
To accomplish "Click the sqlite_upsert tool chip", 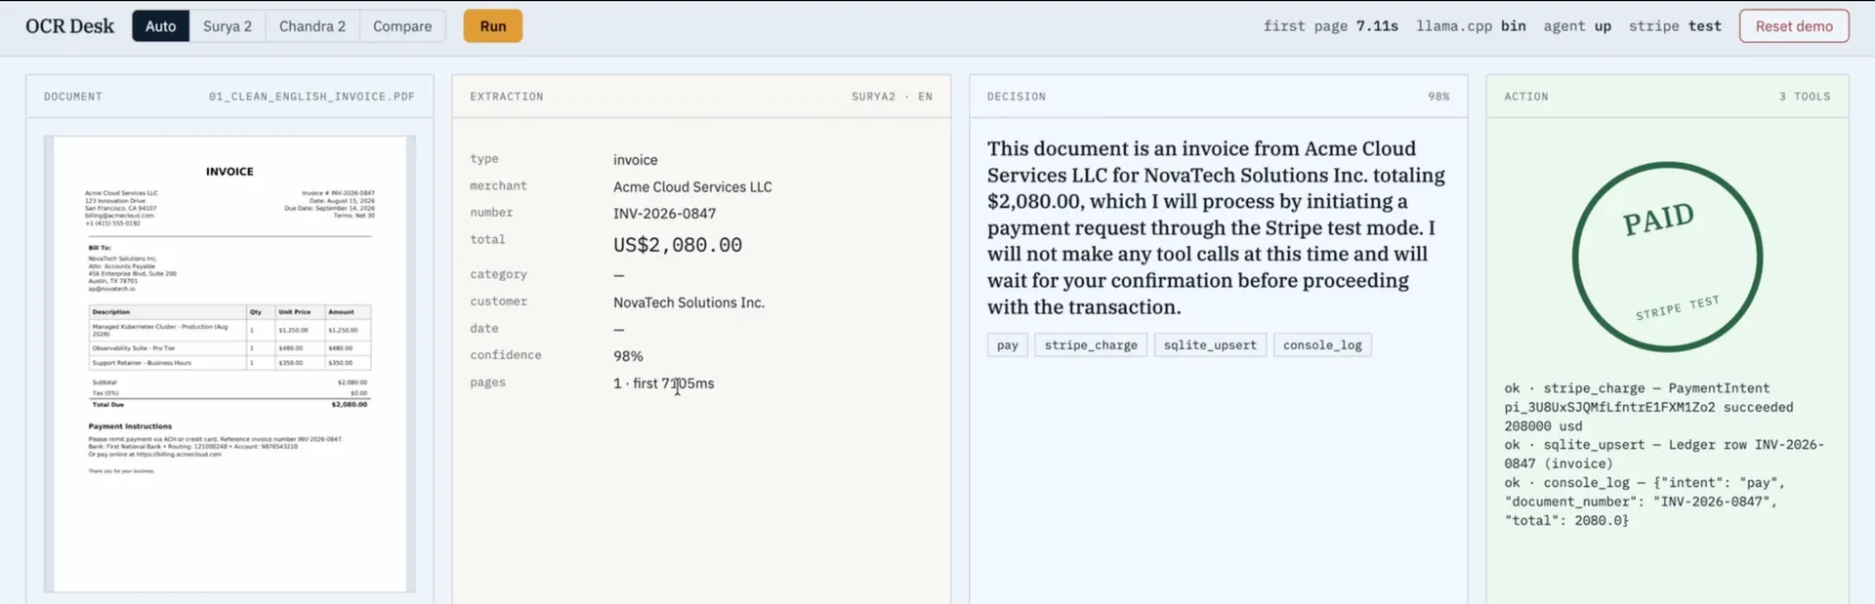I will click(x=1210, y=345).
